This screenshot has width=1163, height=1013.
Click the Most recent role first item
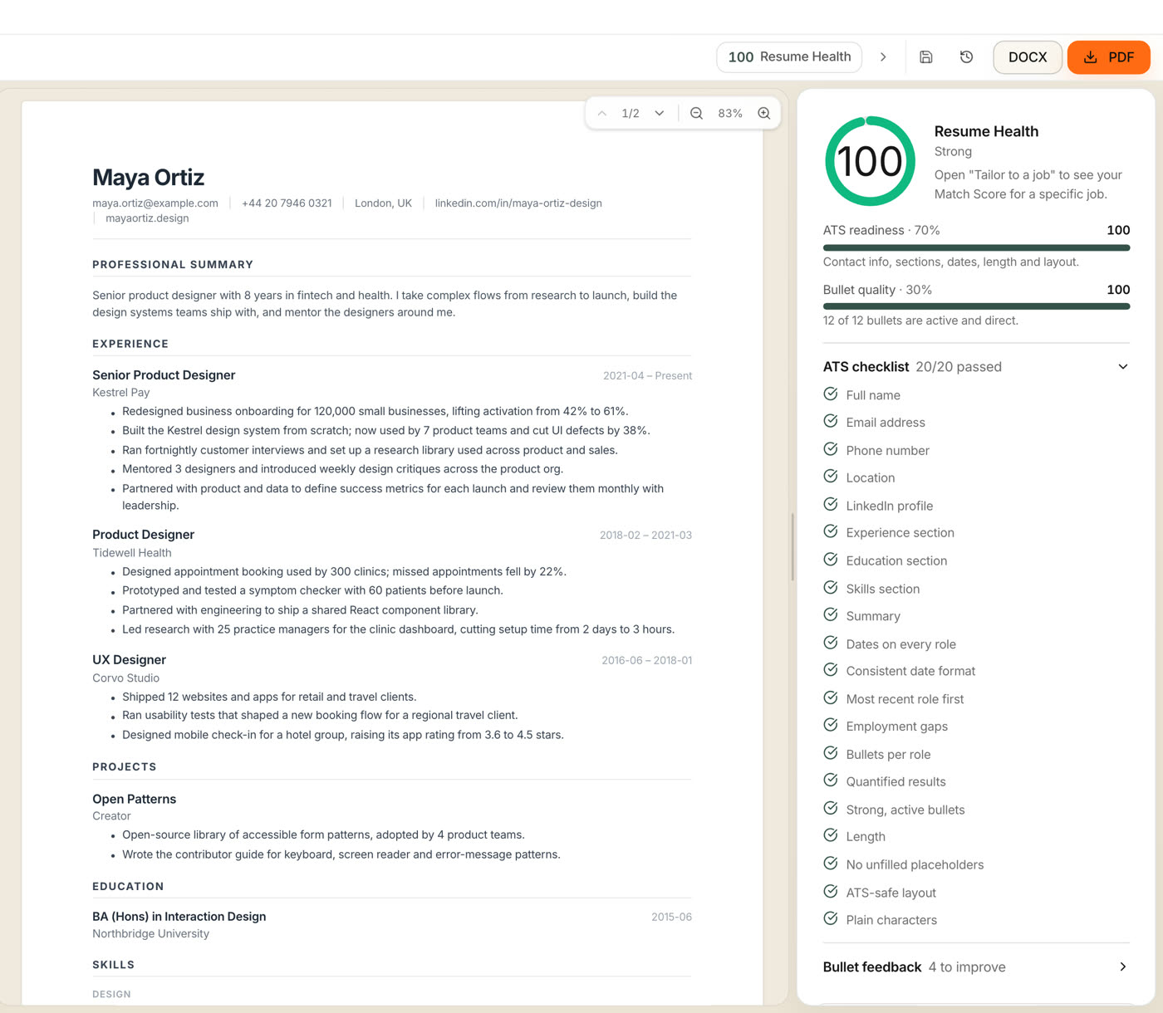pyautogui.click(x=905, y=699)
